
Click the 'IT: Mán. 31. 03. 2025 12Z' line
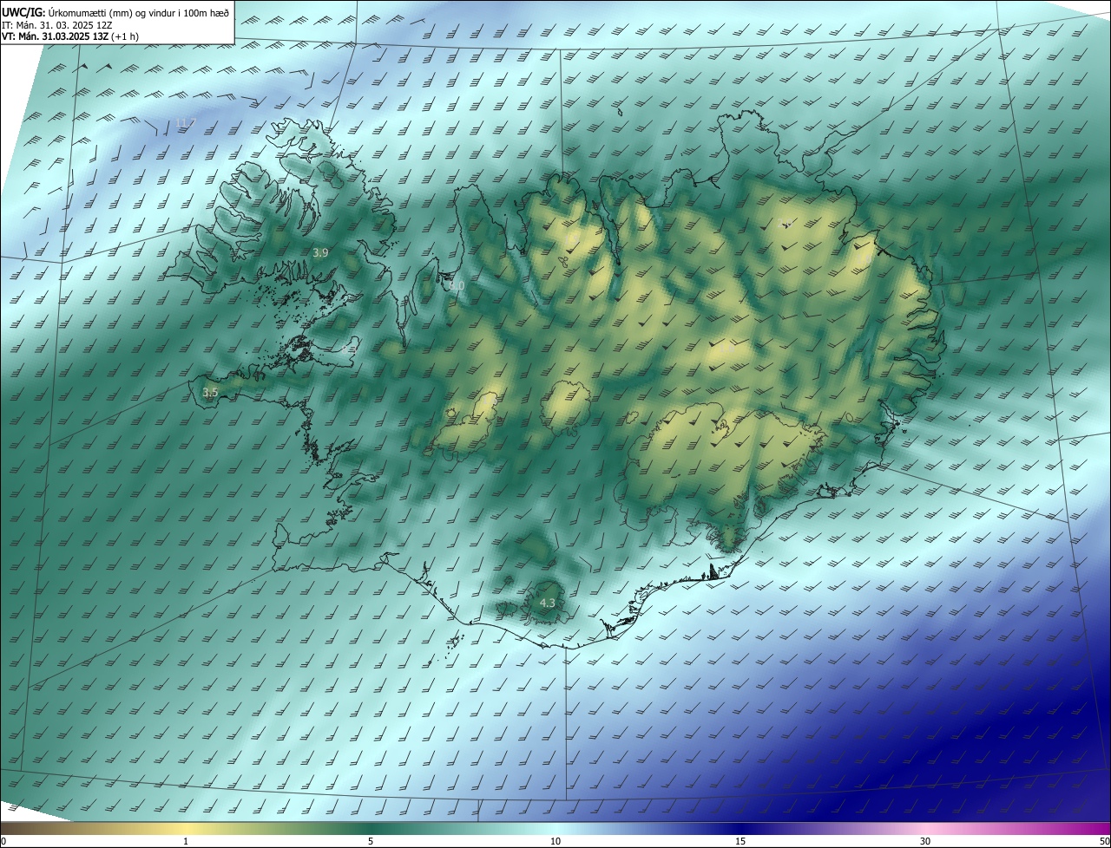(x=56, y=24)
